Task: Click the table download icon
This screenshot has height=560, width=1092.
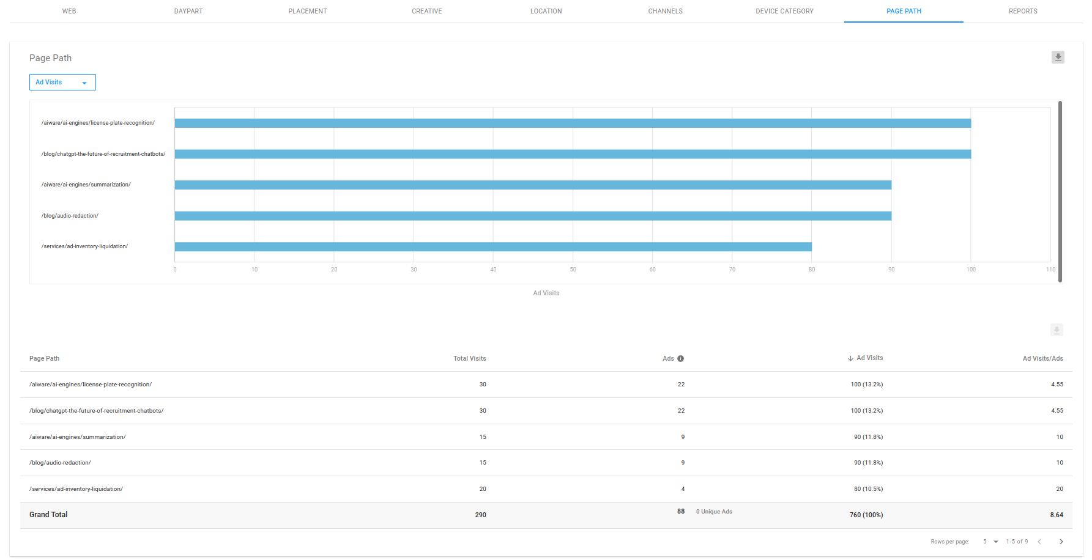Action: 1057,330
